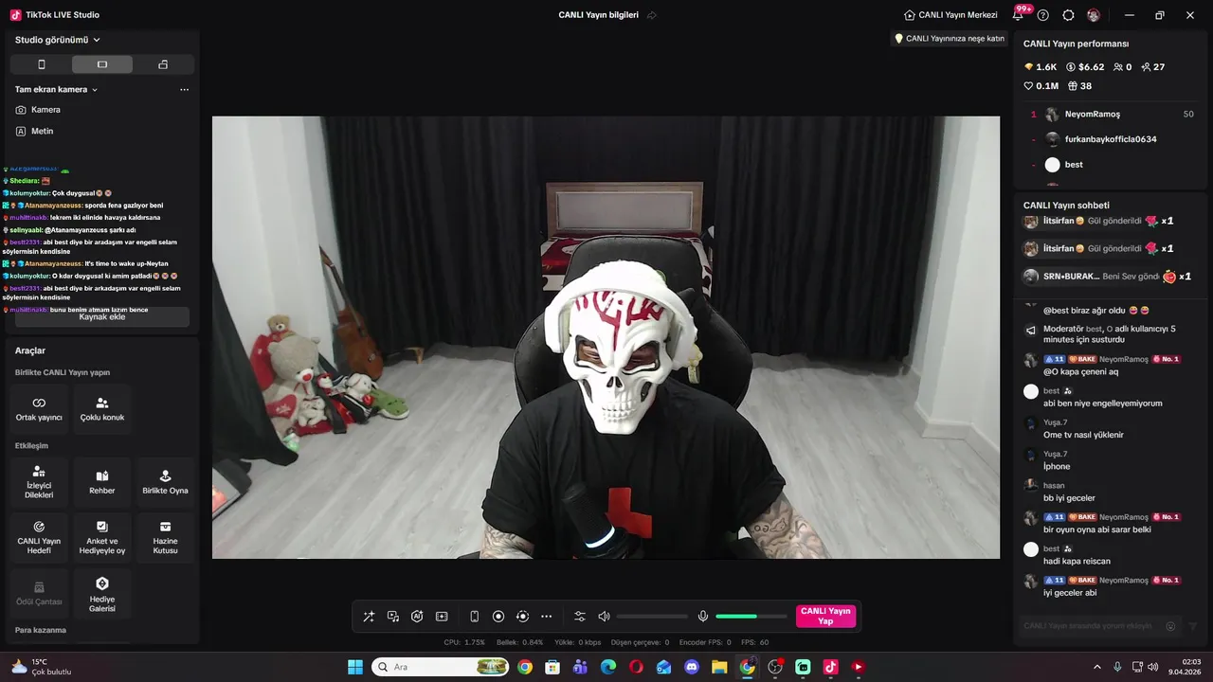
Task: Open the Ödül Çantası tool
Action: (x=39, y=593)
